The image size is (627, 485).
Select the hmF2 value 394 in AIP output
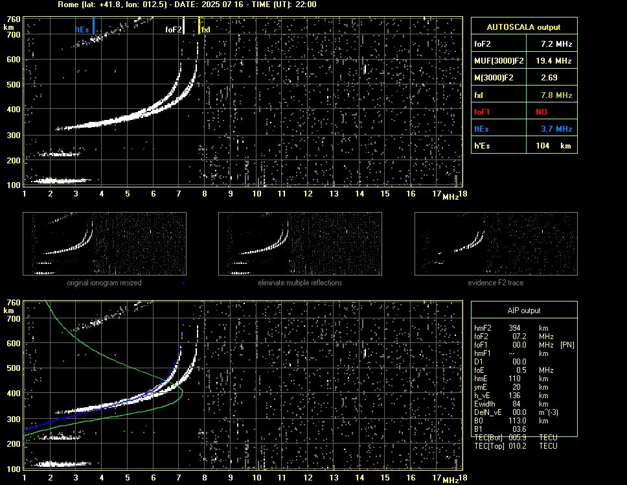pyautogui.click(x=515, y=328)
